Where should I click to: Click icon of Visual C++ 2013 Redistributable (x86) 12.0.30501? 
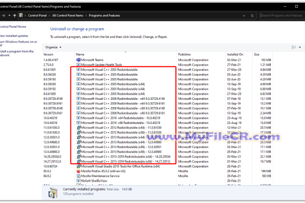click(x=78, y=147)
